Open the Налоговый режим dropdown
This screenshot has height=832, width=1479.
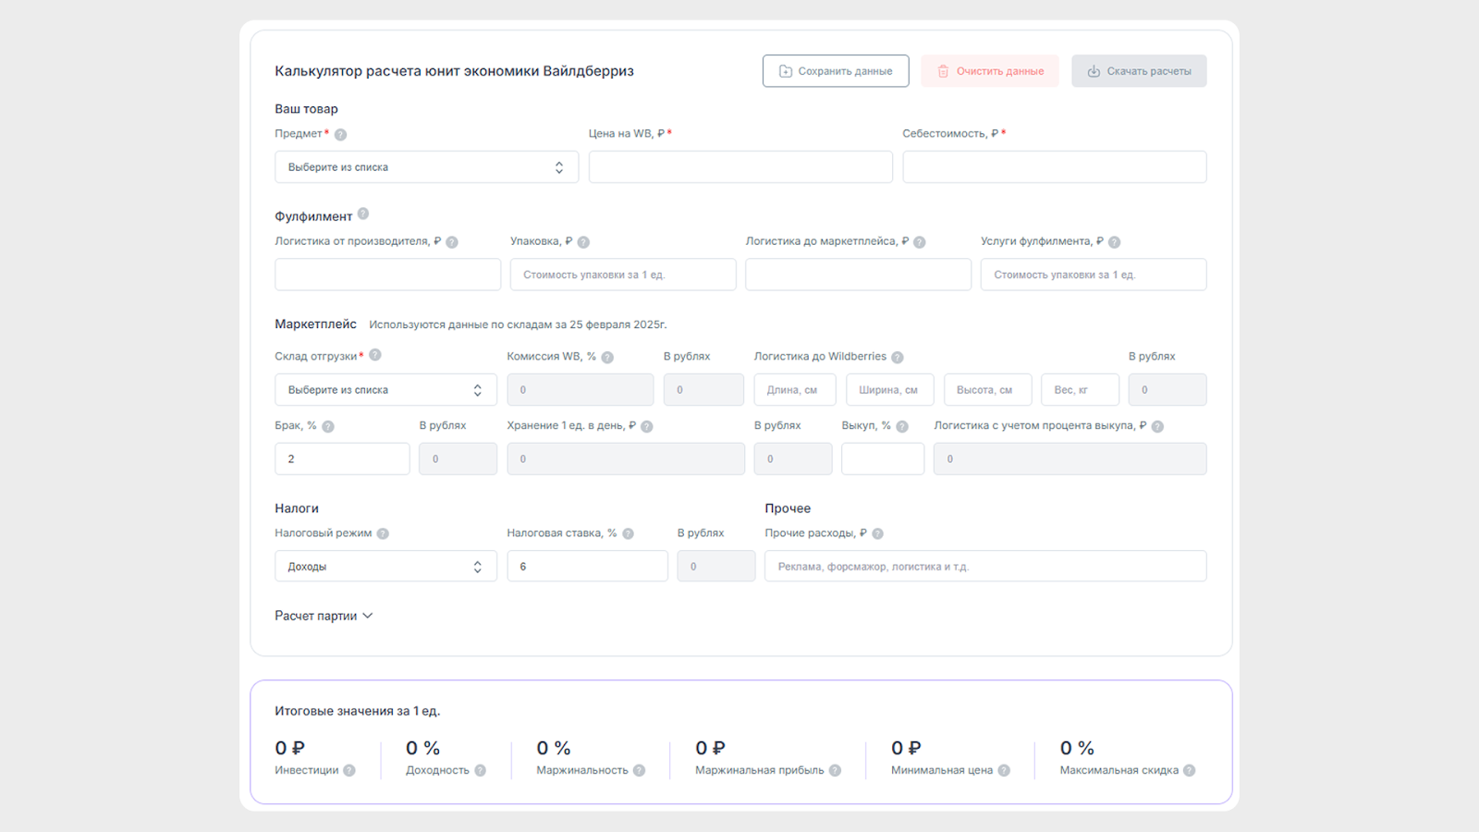(x=385, y=567)
